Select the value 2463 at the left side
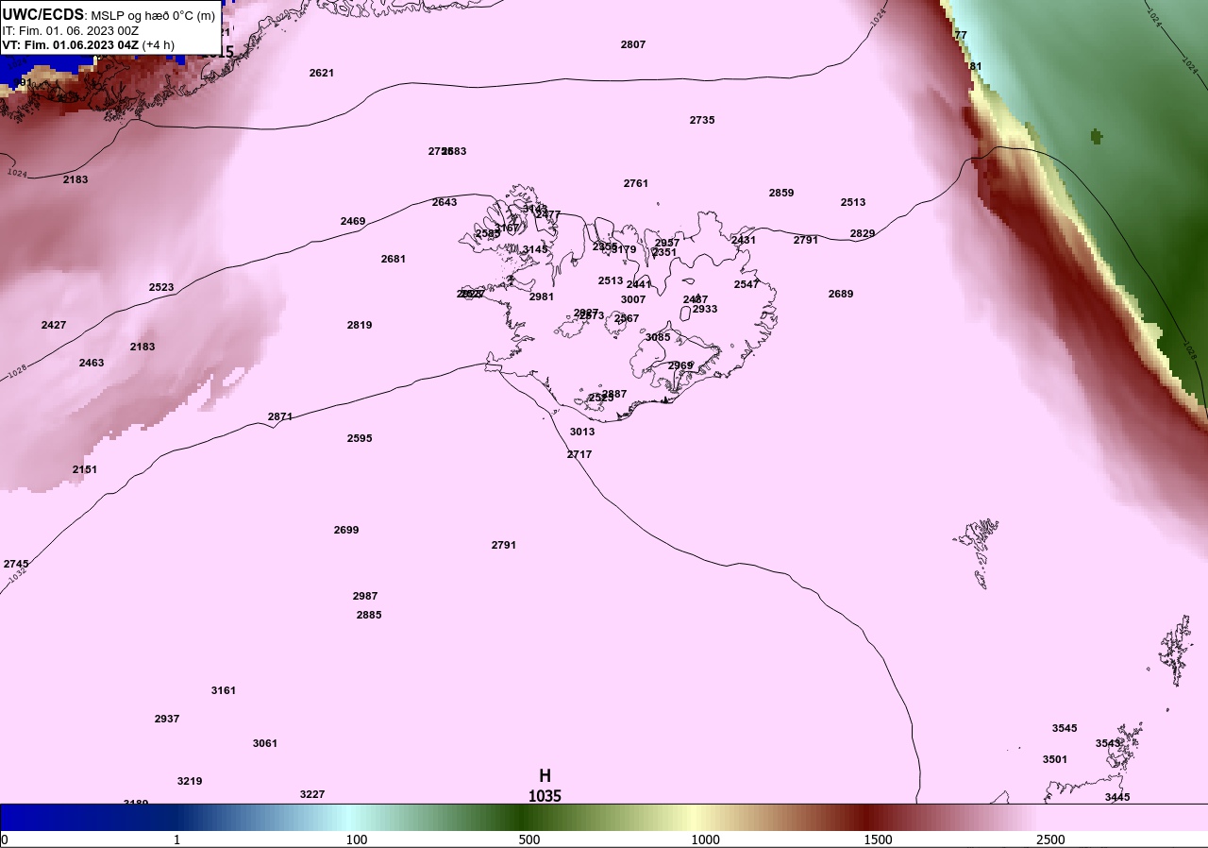This screenshot has width=1208, height=848. (x=92, y=363)
